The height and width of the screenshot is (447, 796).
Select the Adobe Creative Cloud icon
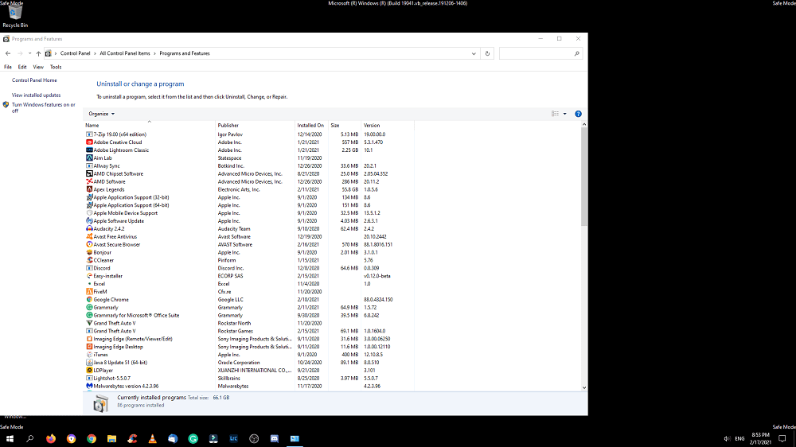(89, 142)
